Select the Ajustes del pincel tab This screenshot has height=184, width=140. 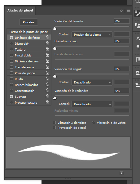tap(20, 11)
